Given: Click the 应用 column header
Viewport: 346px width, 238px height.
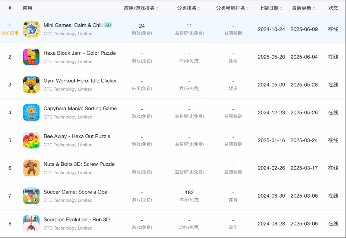Looking at the screenshot, I should (x=28, y=8).
